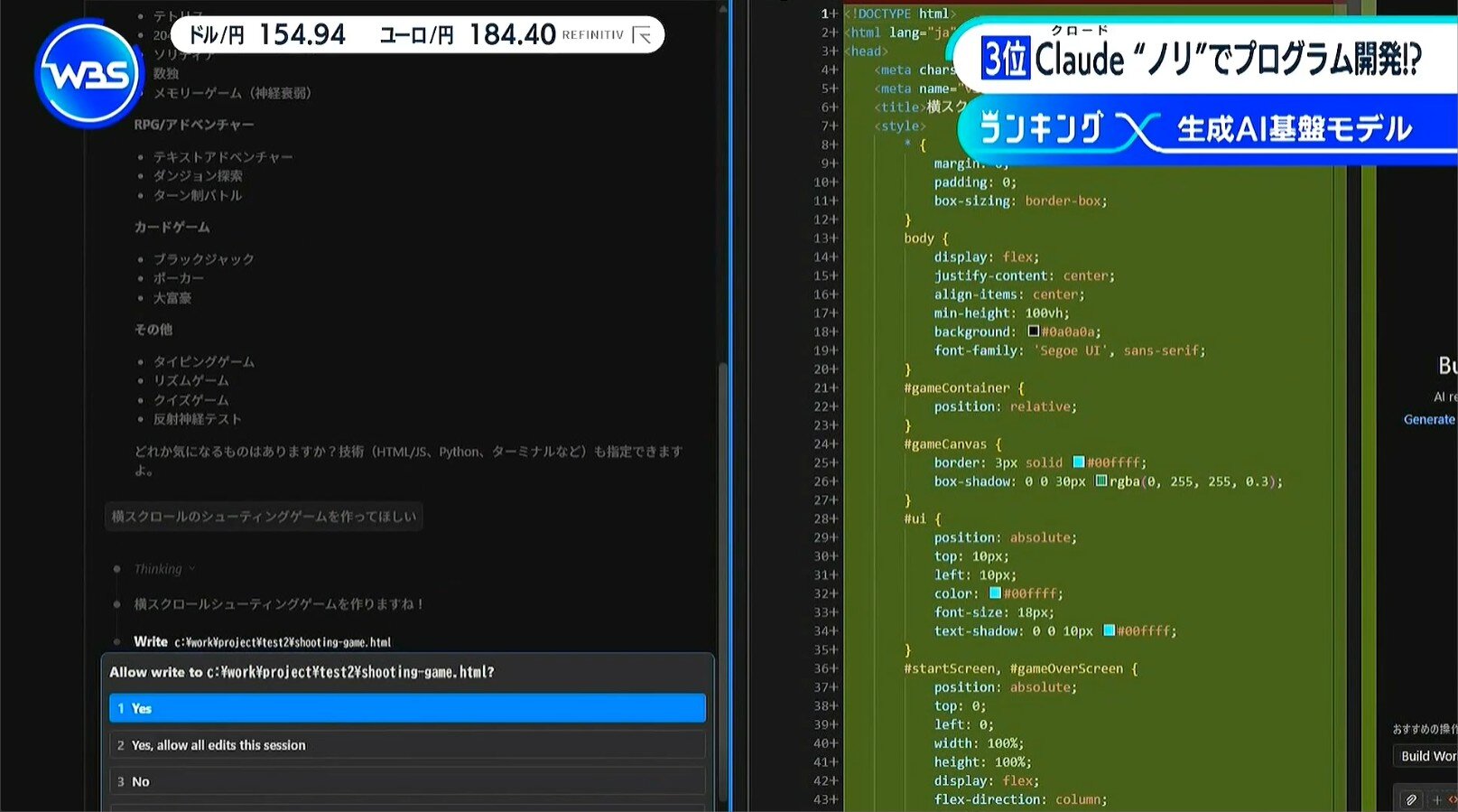Select "Yes, allow all edits this session"
This screenshot has width=1458, height=812.
[407, 745]
